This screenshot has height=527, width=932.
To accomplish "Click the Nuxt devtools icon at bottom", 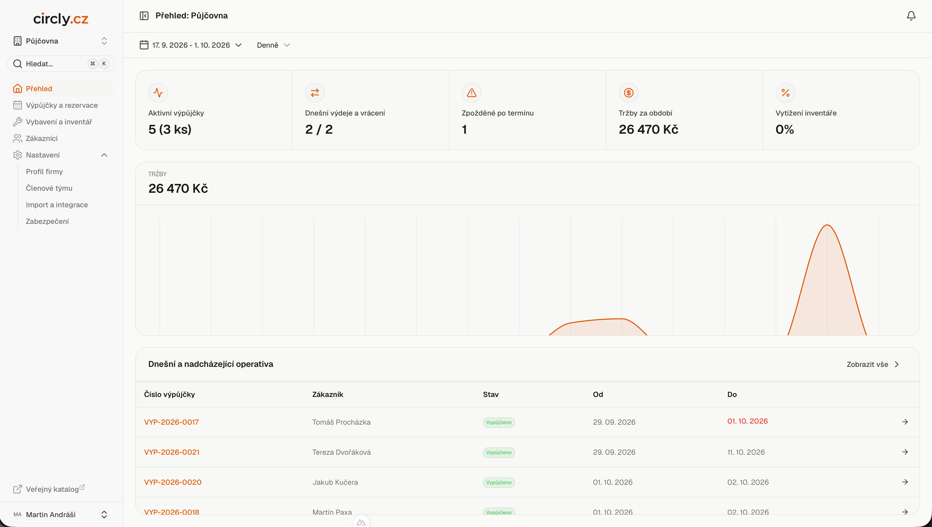I will [x=361, y=522].
